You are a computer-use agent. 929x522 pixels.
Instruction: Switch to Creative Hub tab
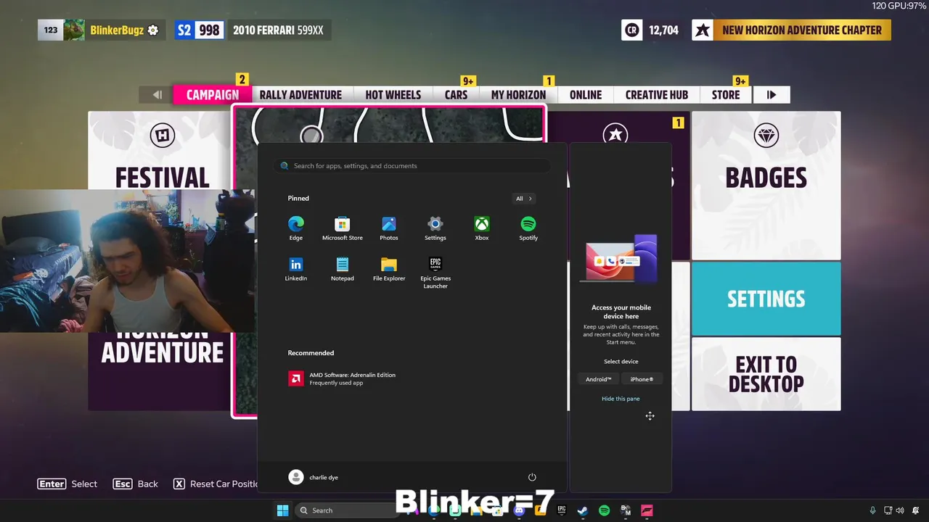[x=657, y=95]
